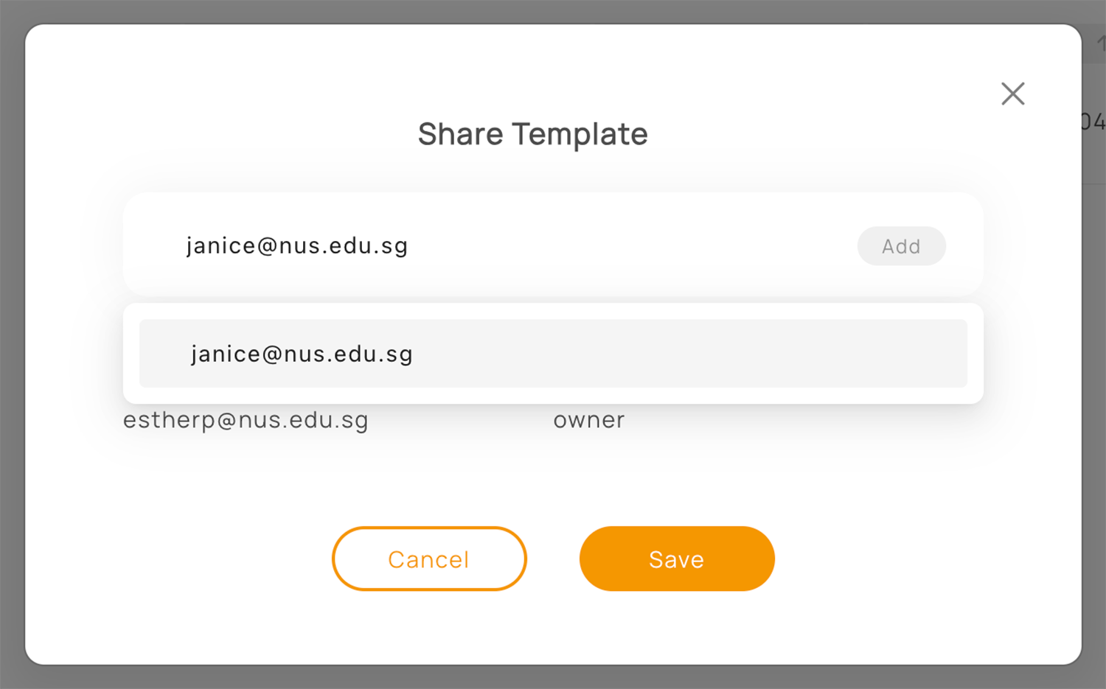The image size is (1106, 689).
Task: Close the Share Template dialog with X
Action: (x=1012, y=94)
